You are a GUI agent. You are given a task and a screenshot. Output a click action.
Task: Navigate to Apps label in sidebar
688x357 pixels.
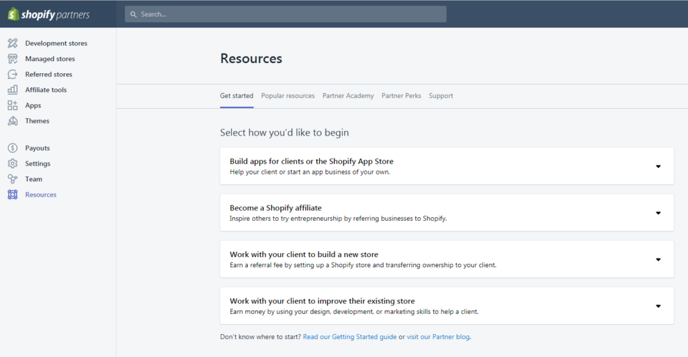(x=33, y=105)
